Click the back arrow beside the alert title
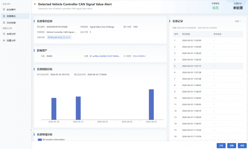 [x=35, y=4]
